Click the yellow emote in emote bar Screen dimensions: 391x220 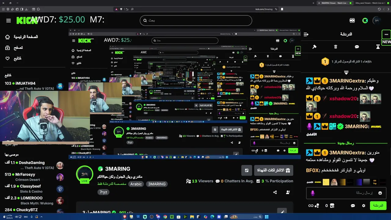click(x=326, y=182)
